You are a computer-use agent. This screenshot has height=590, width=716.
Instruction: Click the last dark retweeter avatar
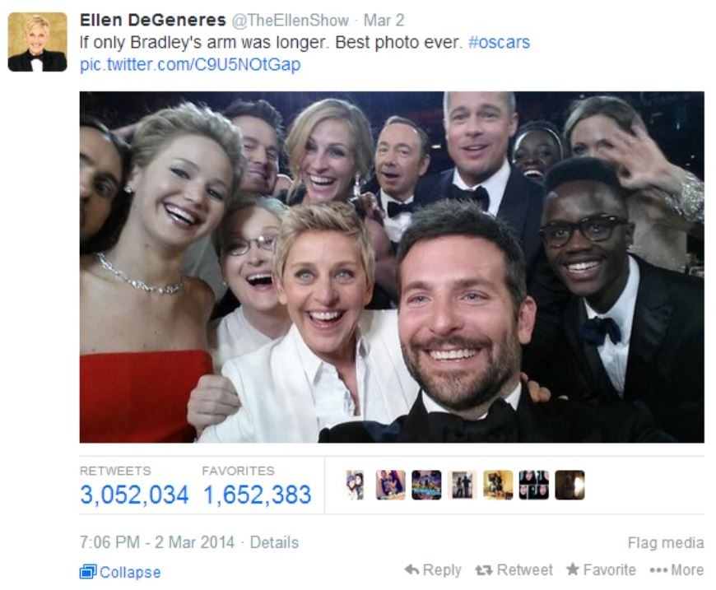click(570, 485)
